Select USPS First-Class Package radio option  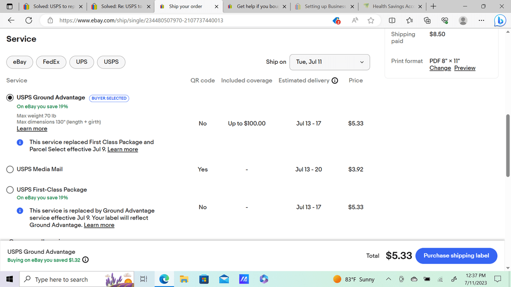click(10, 189)
